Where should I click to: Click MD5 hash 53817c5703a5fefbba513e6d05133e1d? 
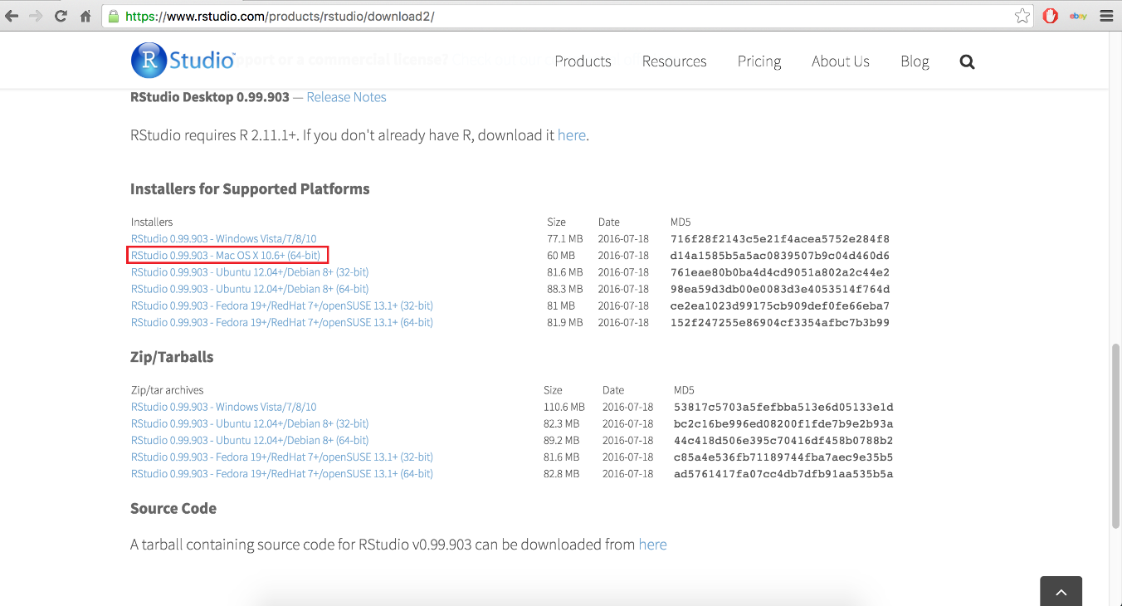[783, 407]
